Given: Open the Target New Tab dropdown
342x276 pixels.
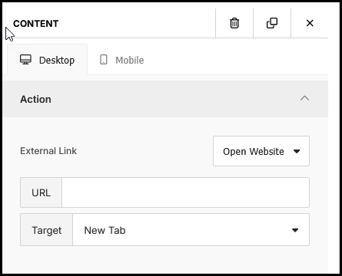Looking at the screenshot, I should pyautogui.click(x=191, y=230).
